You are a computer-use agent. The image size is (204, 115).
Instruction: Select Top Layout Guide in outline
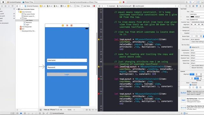(28, 14)
